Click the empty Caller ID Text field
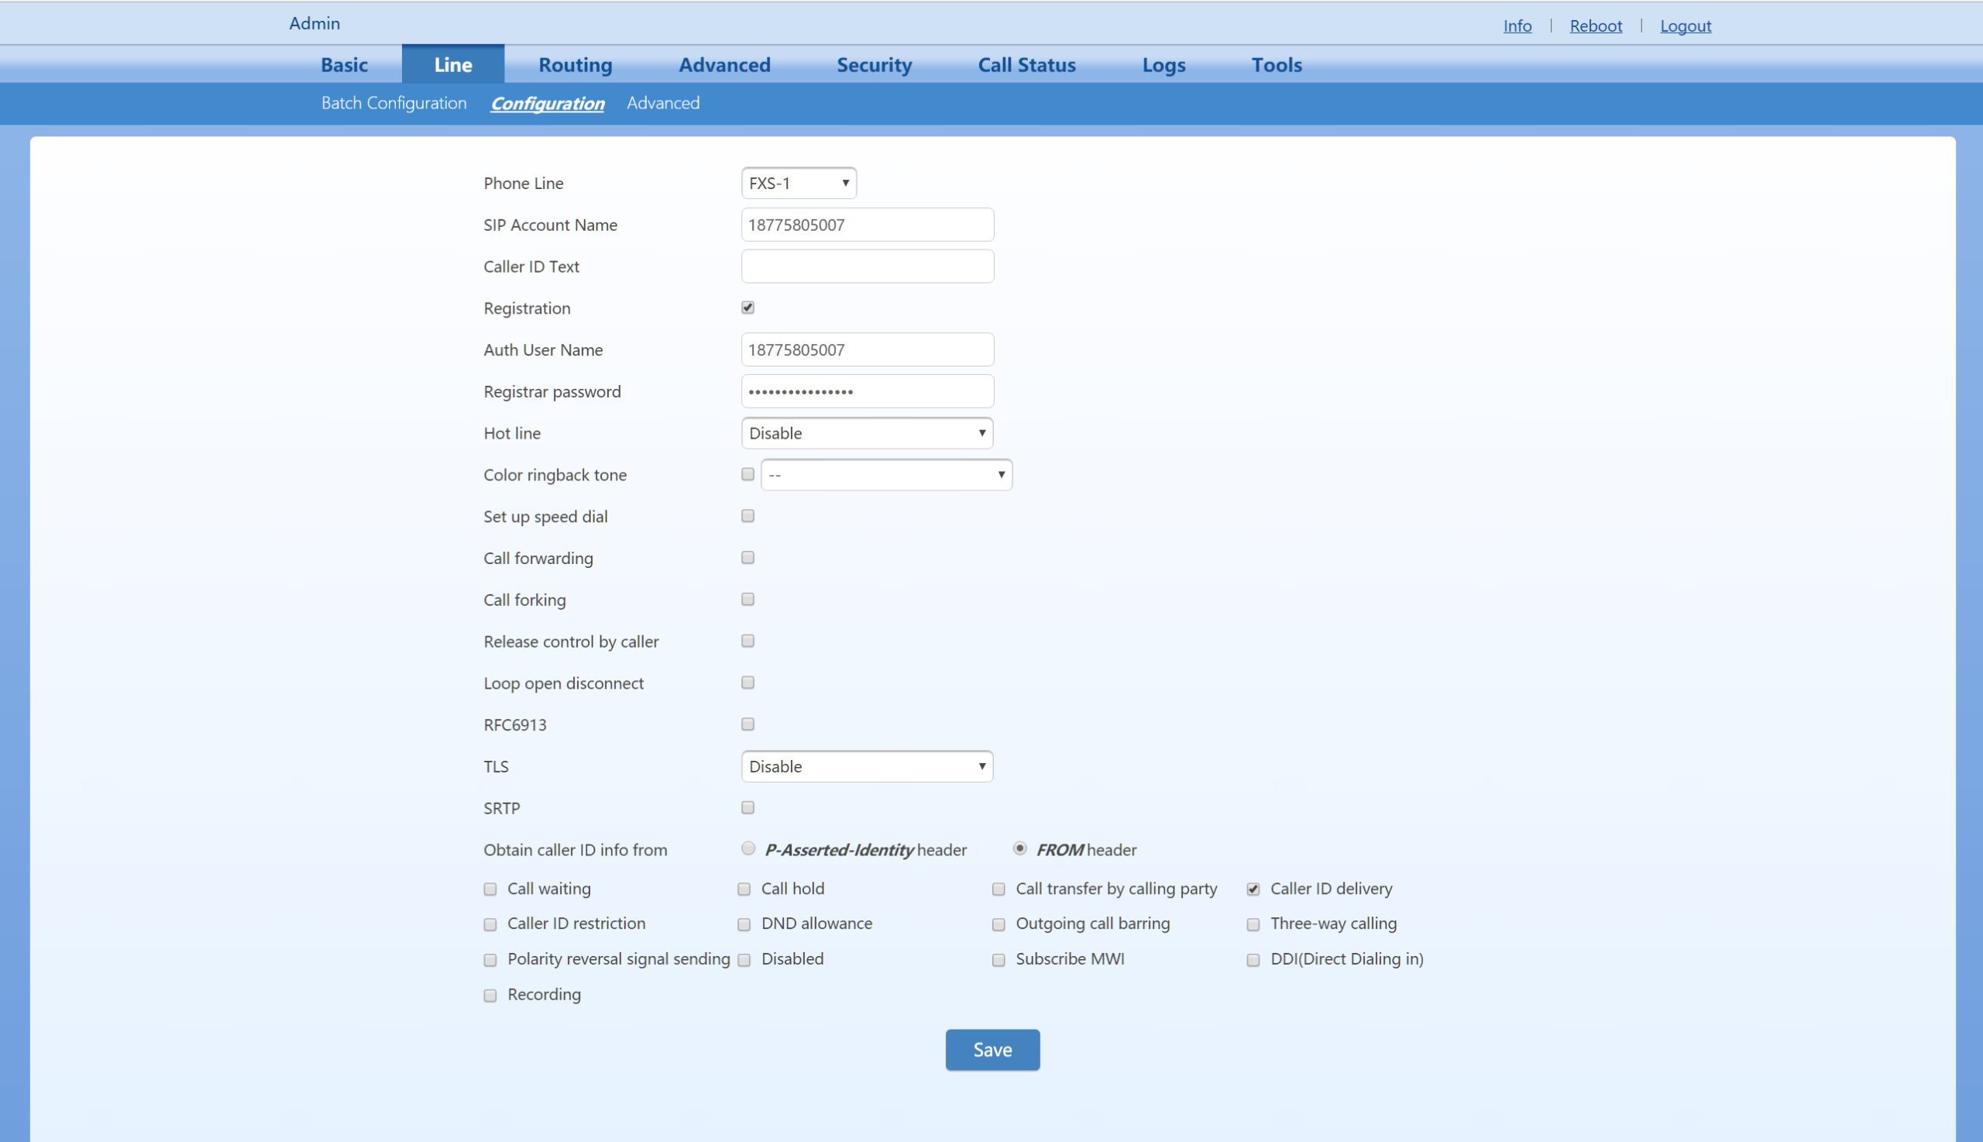 868,267
